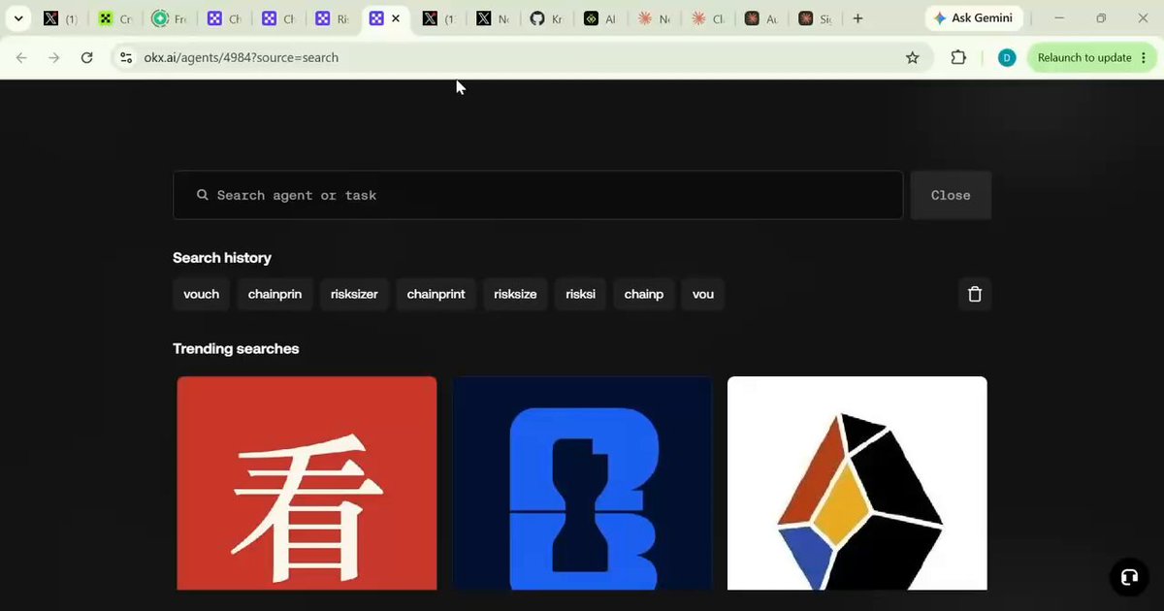This screenshot has width=1164, height=611.
Task: Focus the Search agent or task field
Action: (x=537, y=195)
